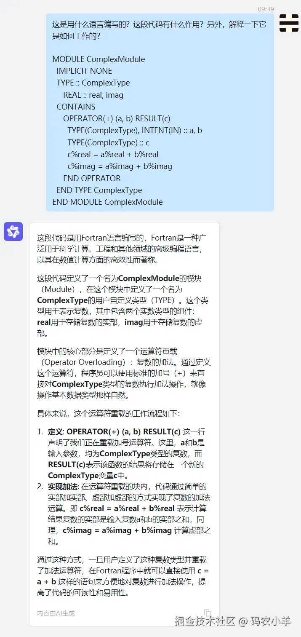Click the paragraph starting "这段代码是用Fortran语言编写的"
The height and width of the screenshot is (637, 301).
pos(123,249)
